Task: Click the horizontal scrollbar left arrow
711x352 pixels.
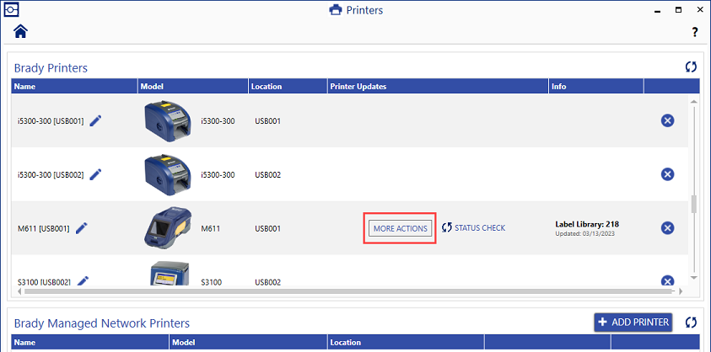Action: 19,291
